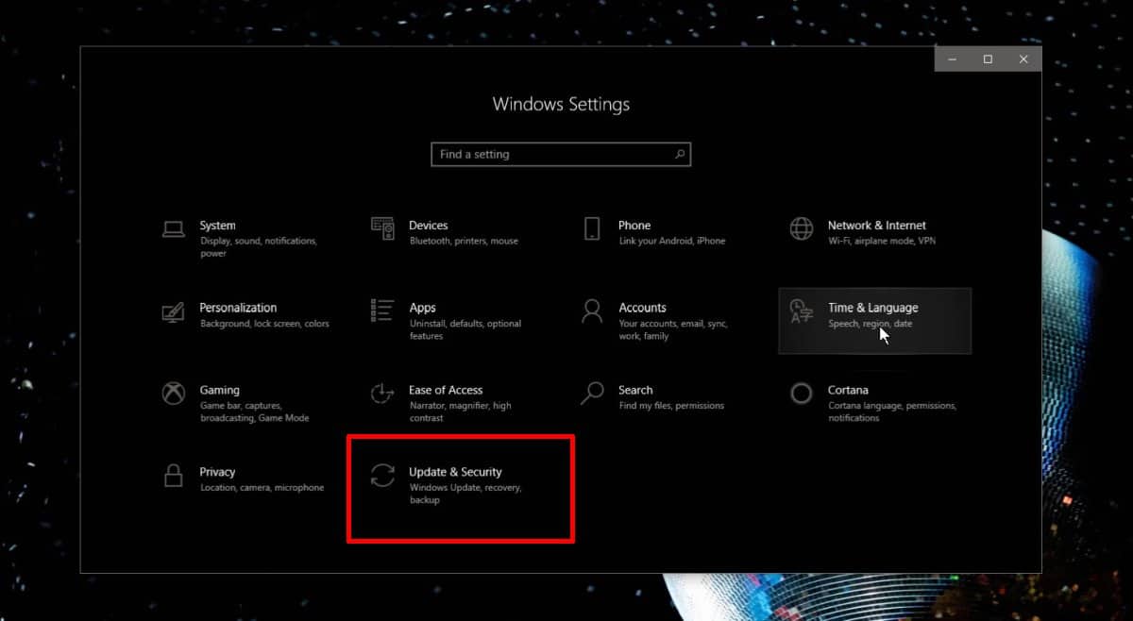Click 'Your accounts, email, sync, work, family'
1133x621 pixels.
673,329
